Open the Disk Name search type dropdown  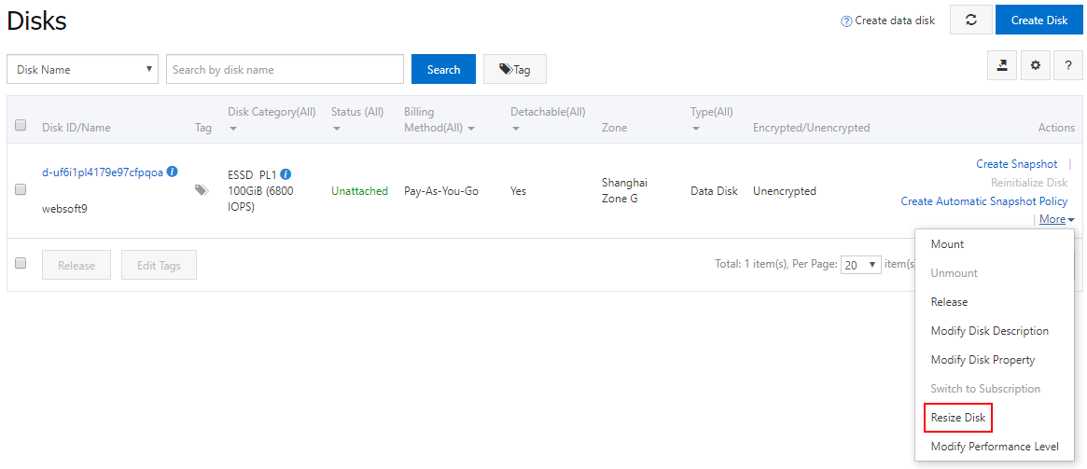tap(82, 69)
